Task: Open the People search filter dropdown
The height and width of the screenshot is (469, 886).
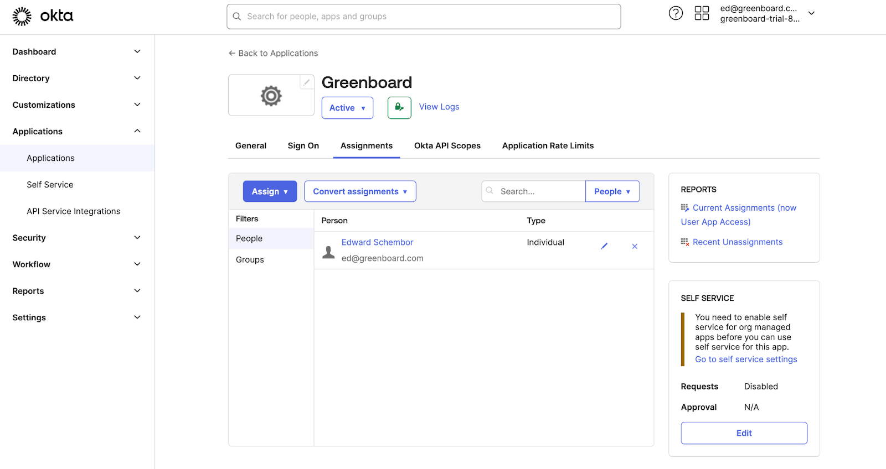Action: (x=612, y=191)
